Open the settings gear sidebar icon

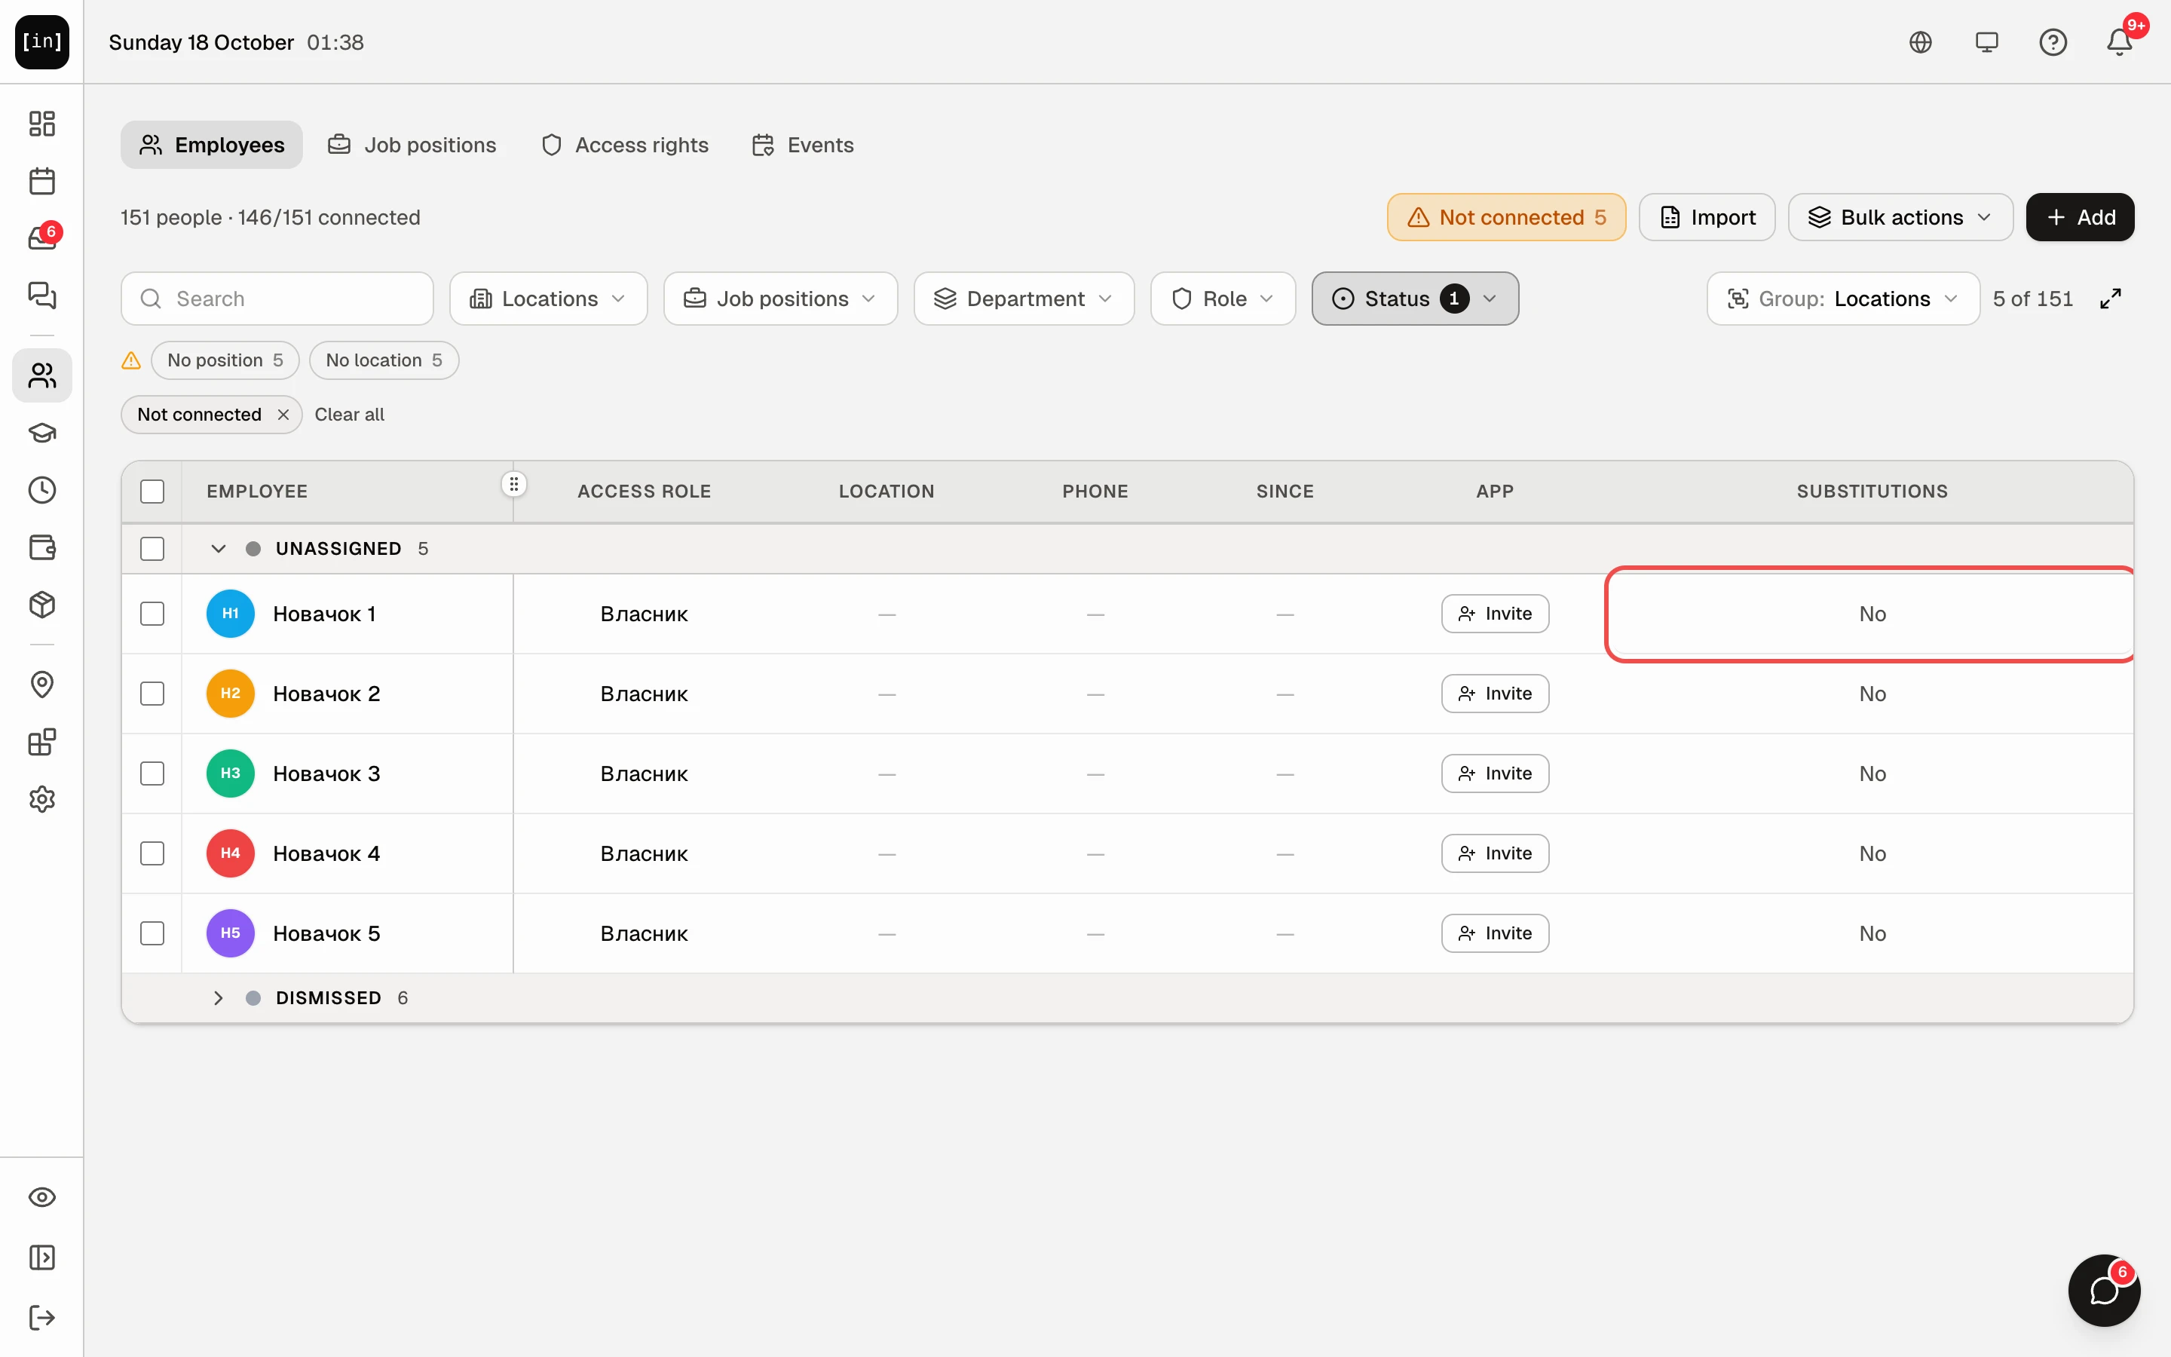(x=41, y=799)
